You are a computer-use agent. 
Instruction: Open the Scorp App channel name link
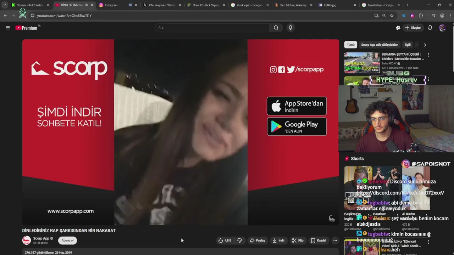[41, 238]
